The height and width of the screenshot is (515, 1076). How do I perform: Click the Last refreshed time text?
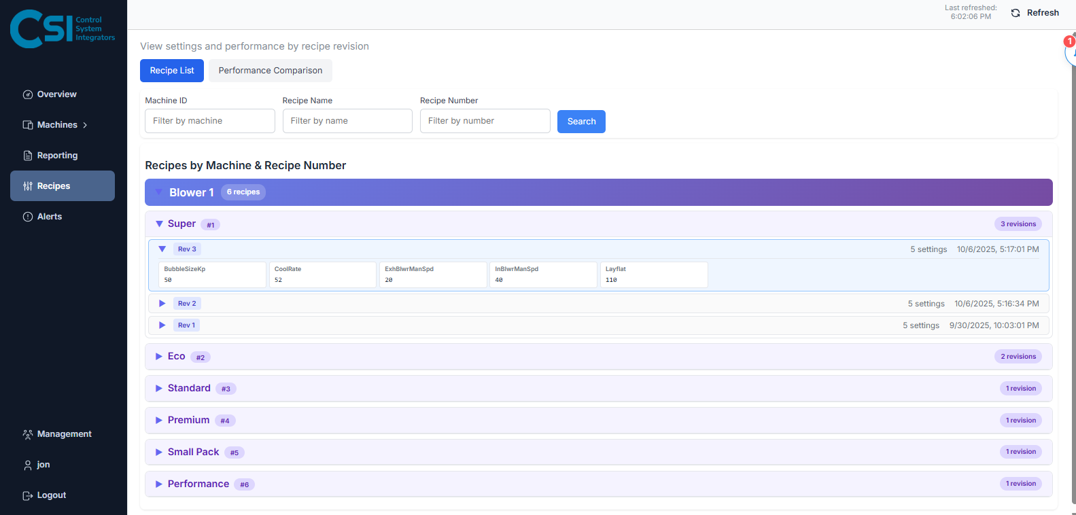(971, 12)
